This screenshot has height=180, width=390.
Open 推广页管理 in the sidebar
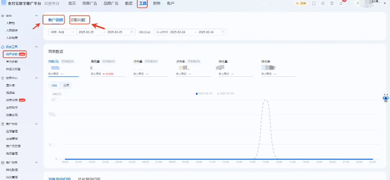13,146
